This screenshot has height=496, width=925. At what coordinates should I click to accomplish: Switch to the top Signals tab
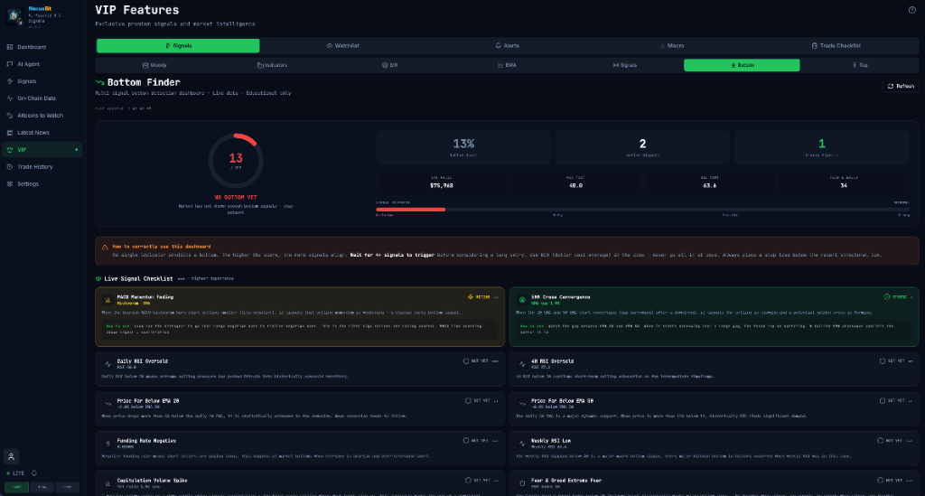(x=178, y=45)
